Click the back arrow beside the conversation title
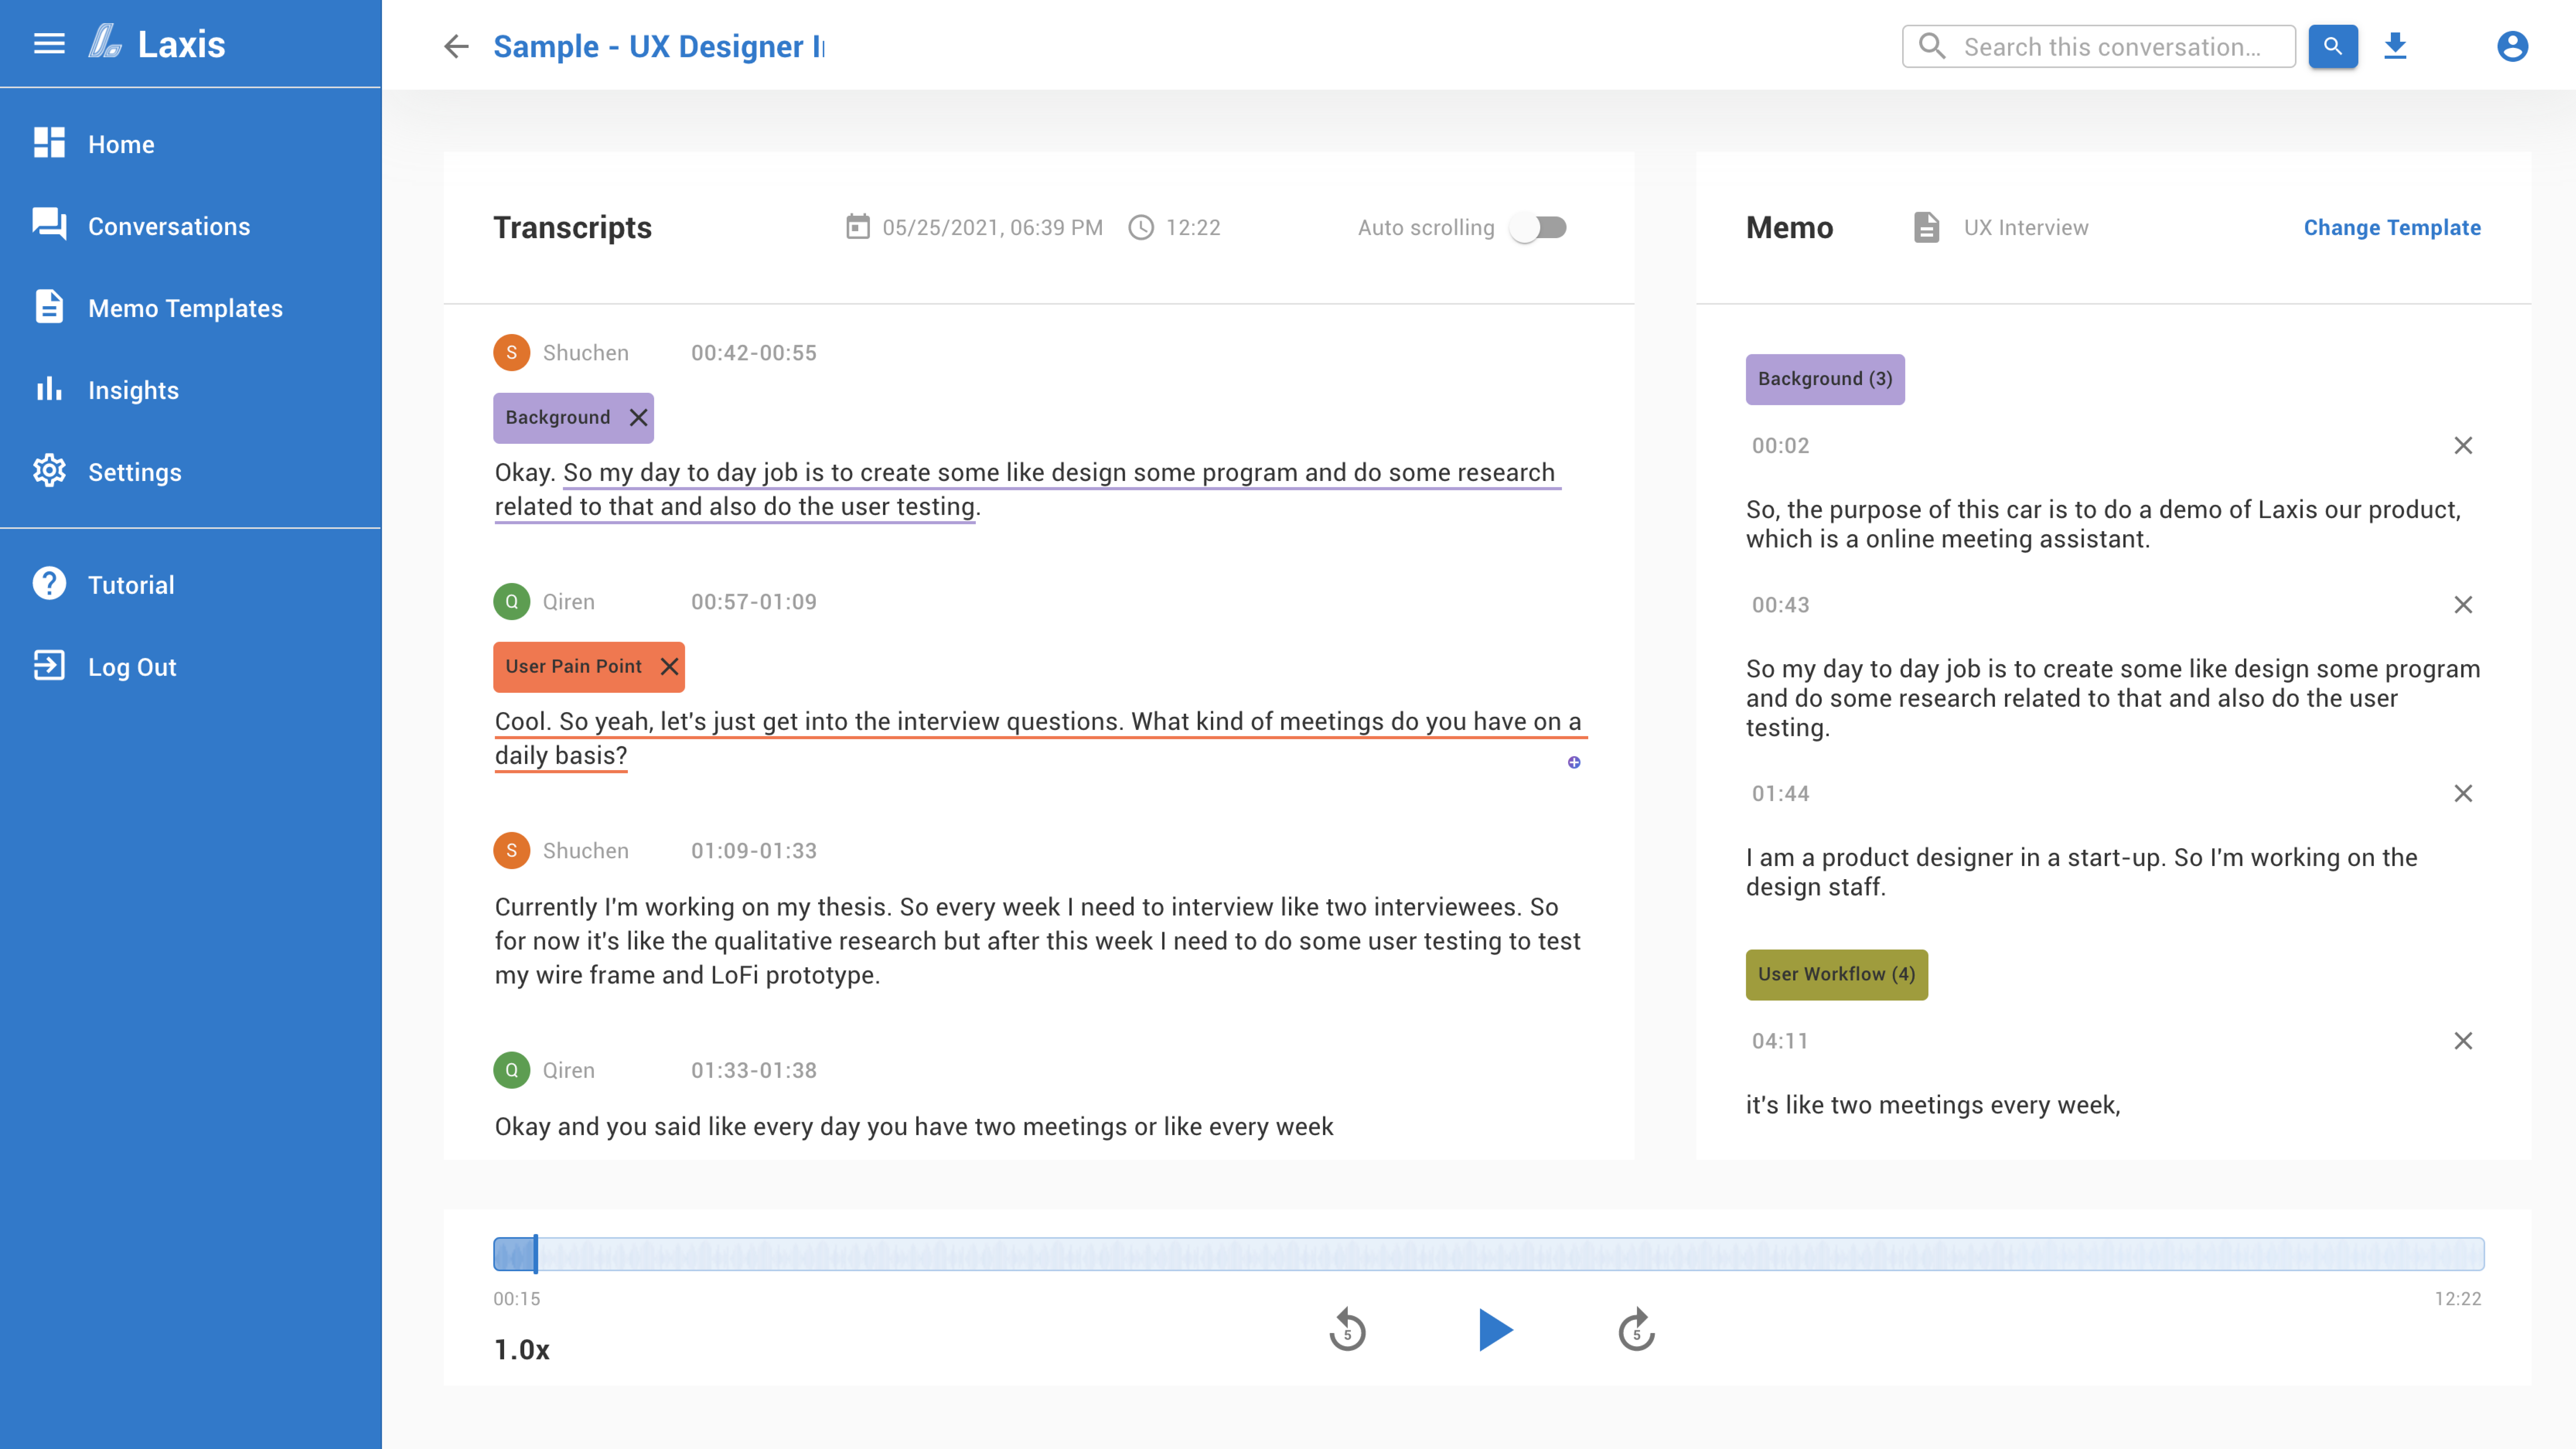 [456, 46]
